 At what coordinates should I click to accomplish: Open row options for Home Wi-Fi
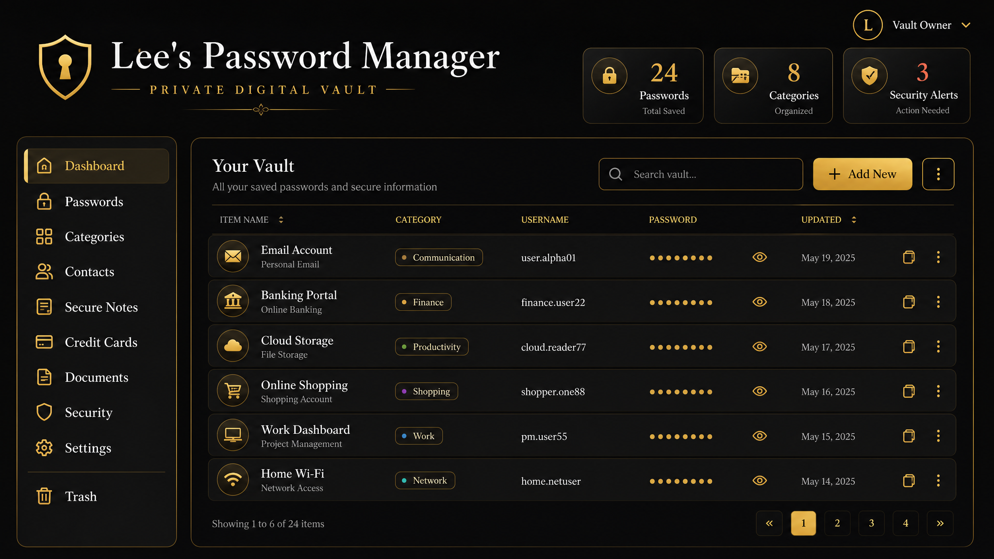click(938, 480)
